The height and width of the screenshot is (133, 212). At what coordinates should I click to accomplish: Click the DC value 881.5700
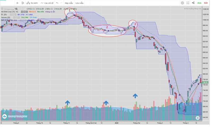coord(21,15)
